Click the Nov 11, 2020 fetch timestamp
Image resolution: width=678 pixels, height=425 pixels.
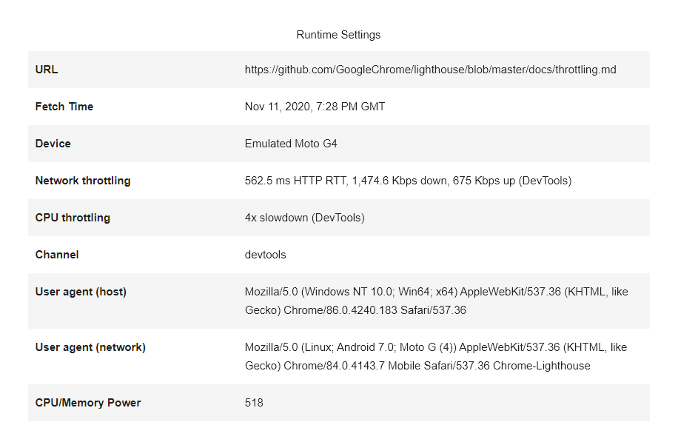(315, 107)
